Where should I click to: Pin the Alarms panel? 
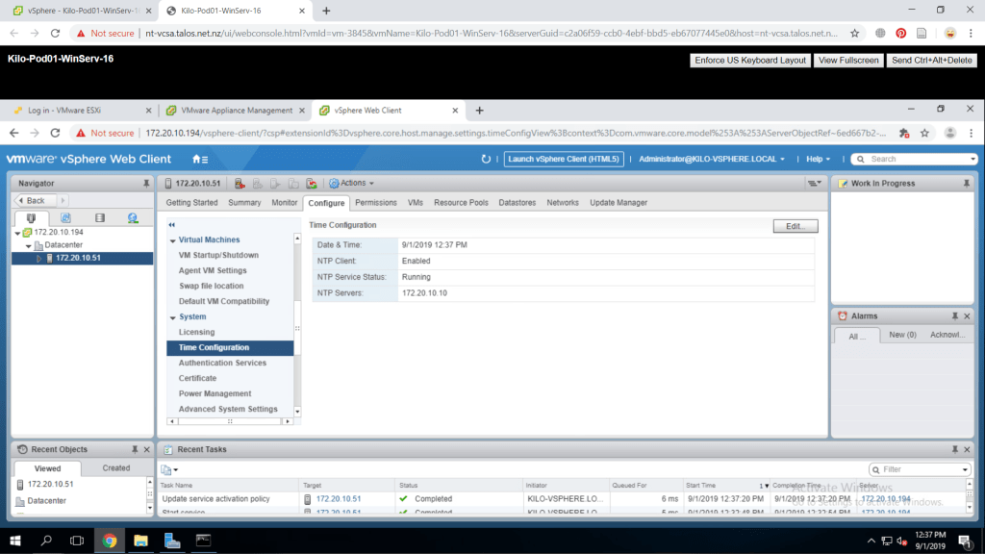954,315
